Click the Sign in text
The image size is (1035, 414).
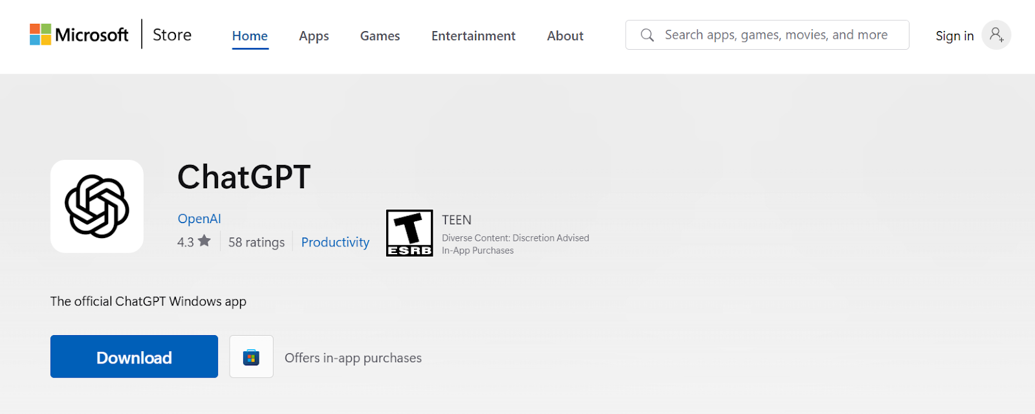[x=954, y=36]
